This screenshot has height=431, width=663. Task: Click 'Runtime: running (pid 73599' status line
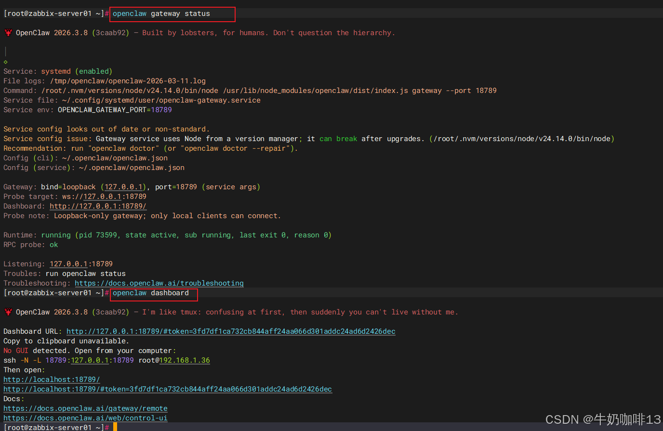(167, 235)
